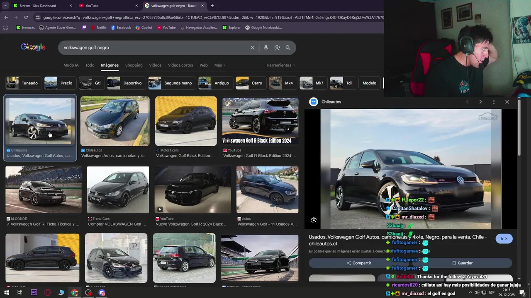531x298 pixels.
Task: Filter images by the Mk7 chip
Action: click(x=313, y=83)
